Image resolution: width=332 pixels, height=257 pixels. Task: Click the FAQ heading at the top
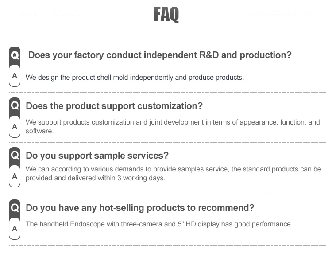tap(166, 15)
